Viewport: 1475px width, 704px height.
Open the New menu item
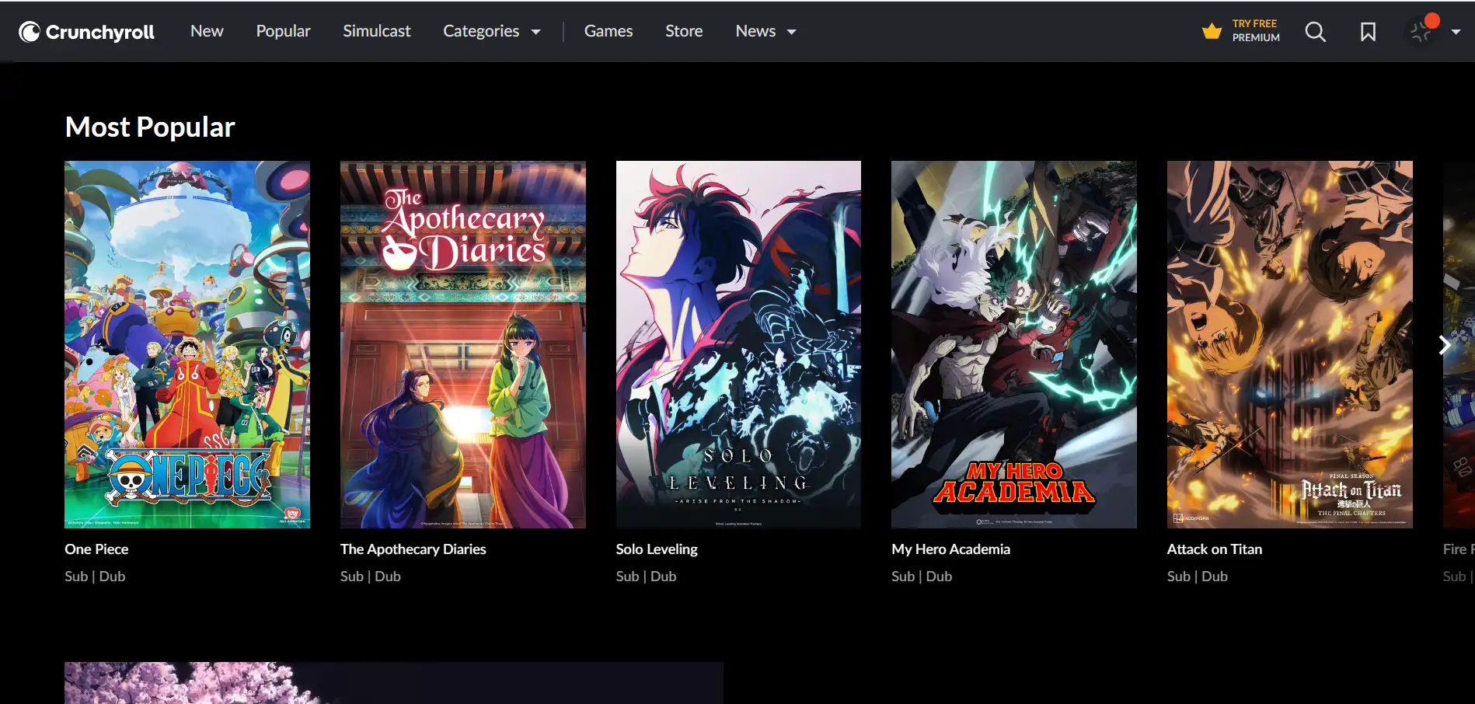(x=207, y=31)
